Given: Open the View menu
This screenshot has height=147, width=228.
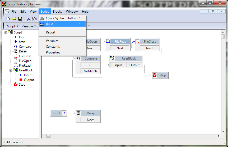Looking at the screenshot, I should point(33,11).
